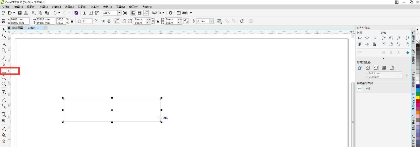Switch to the 欢迎屏幕 tab
This screenshot has width=420, height=147.
tap(17, 28)
